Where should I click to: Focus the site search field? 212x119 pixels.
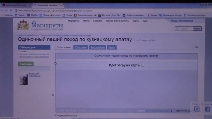(185, 29)
